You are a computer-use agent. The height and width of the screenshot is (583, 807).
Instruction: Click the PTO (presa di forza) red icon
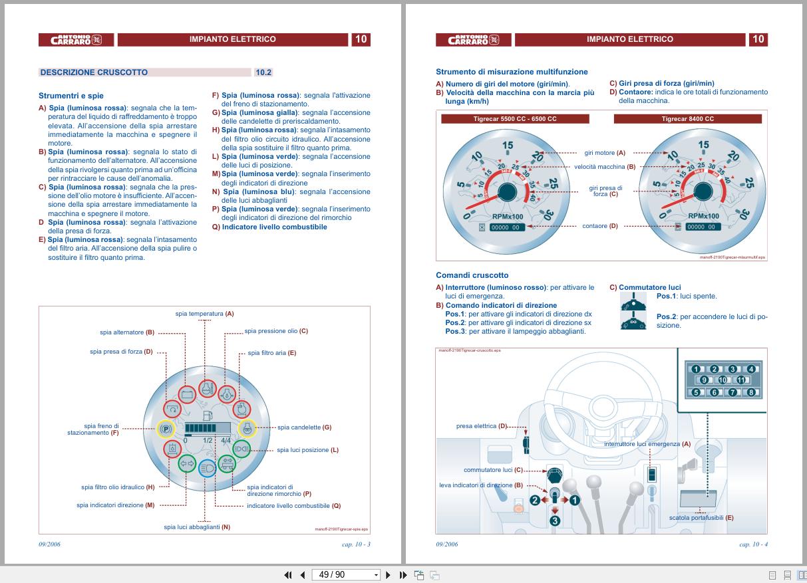(x=173, y=409)
